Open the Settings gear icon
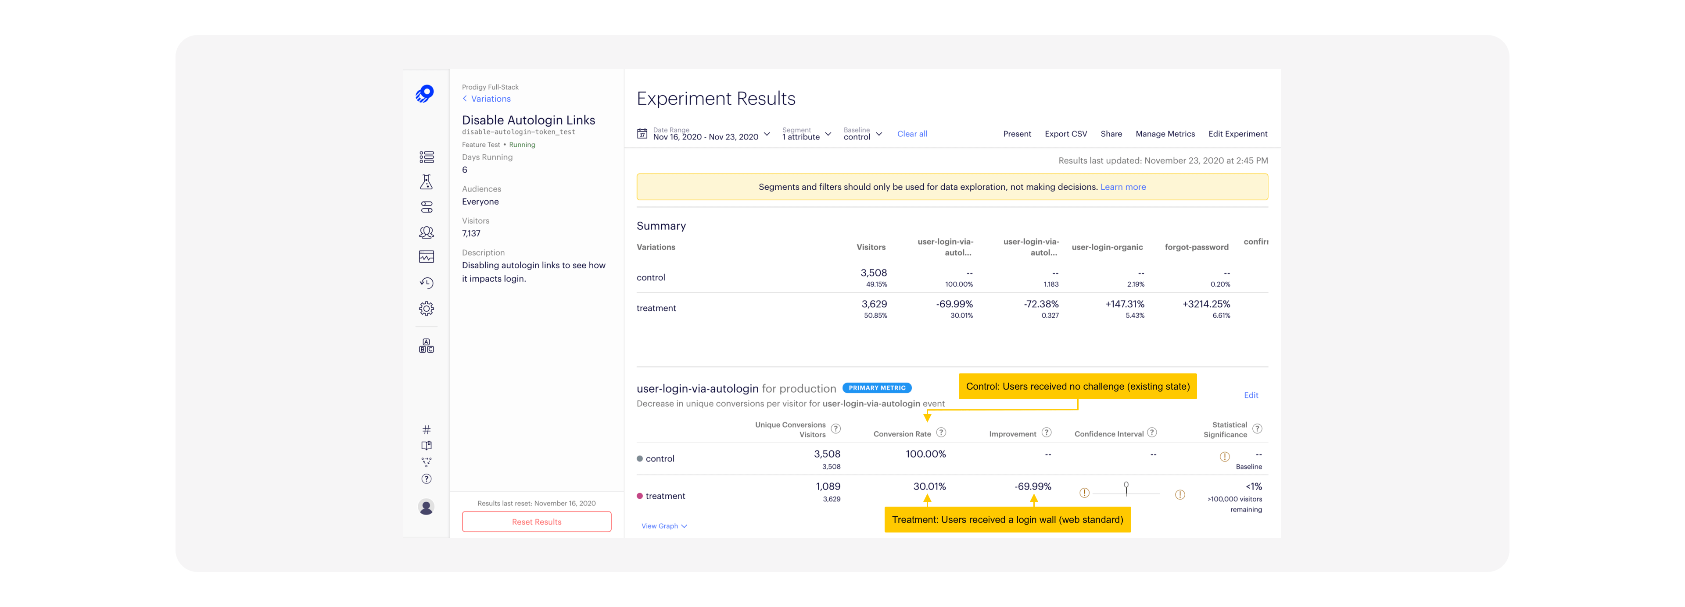 [427, 309]
